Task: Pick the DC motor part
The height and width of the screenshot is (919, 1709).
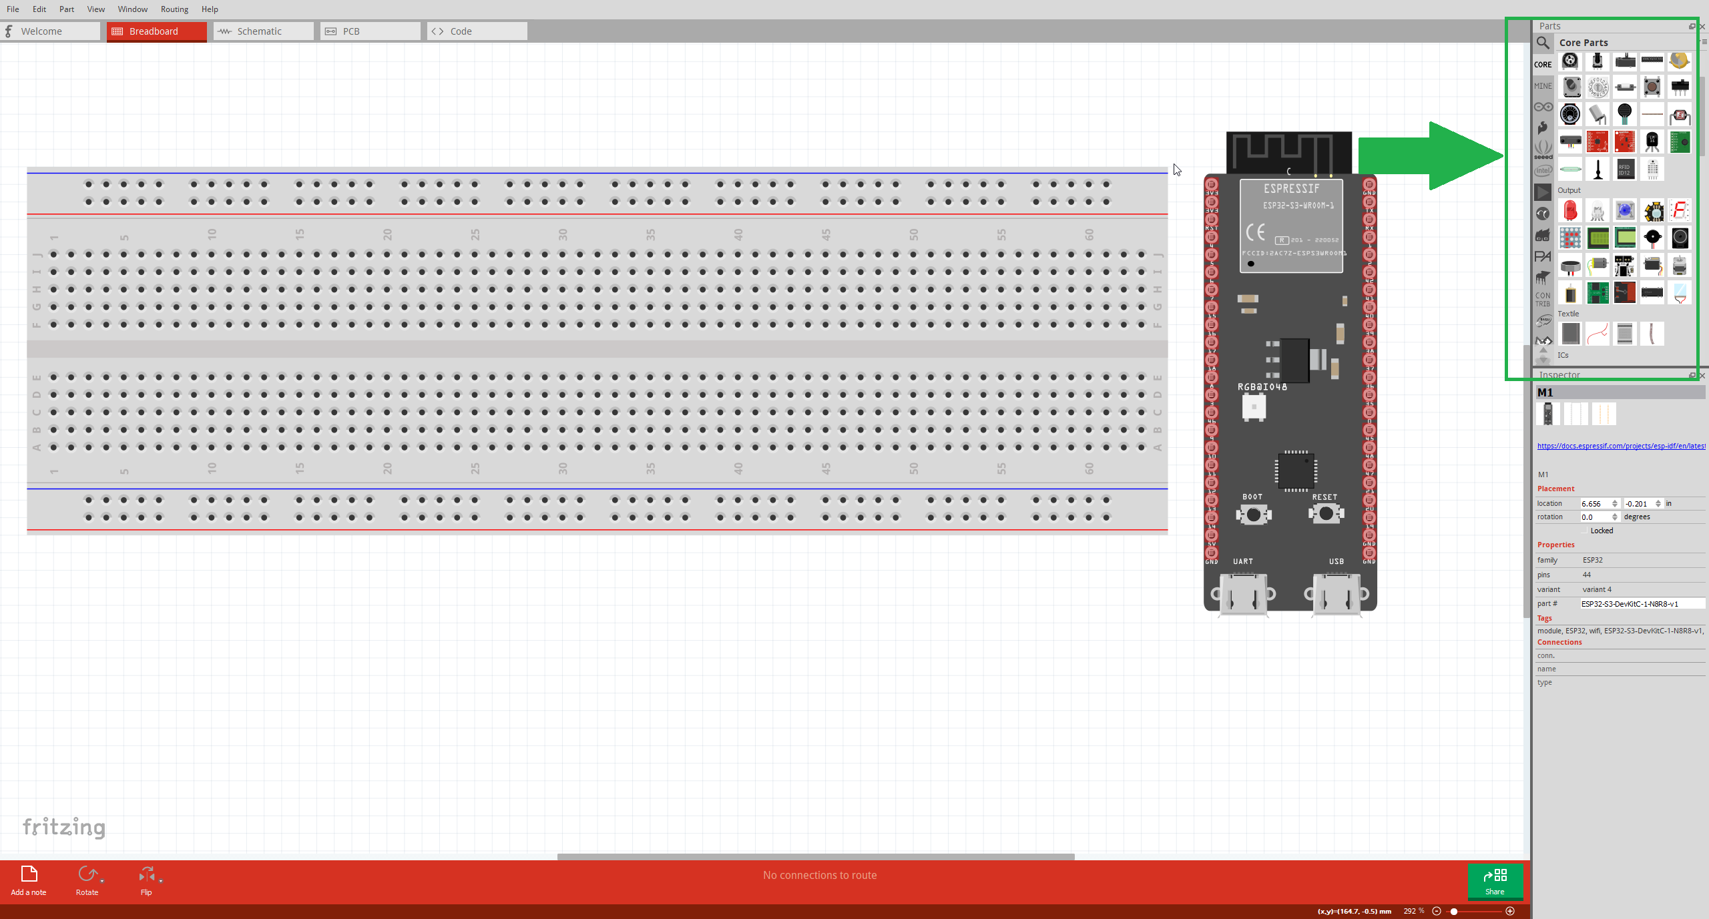Action: point(1598,265)
